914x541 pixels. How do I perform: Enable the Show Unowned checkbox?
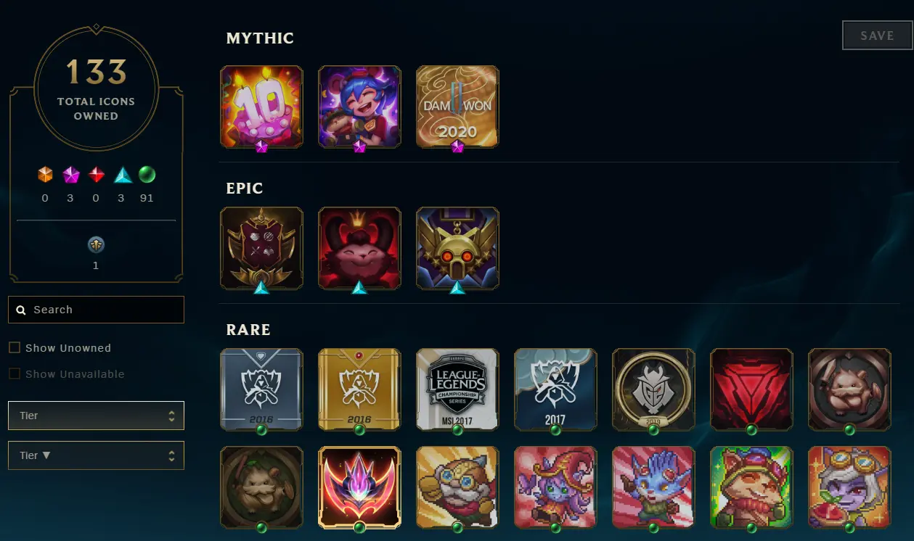pyautogui.click(x=14, y=348)
